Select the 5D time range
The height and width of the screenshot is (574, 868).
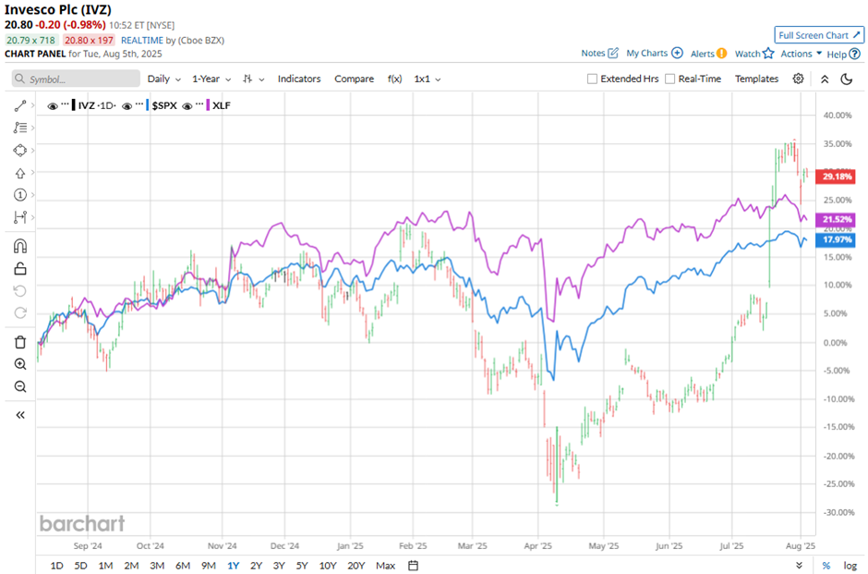coord(81,565)
